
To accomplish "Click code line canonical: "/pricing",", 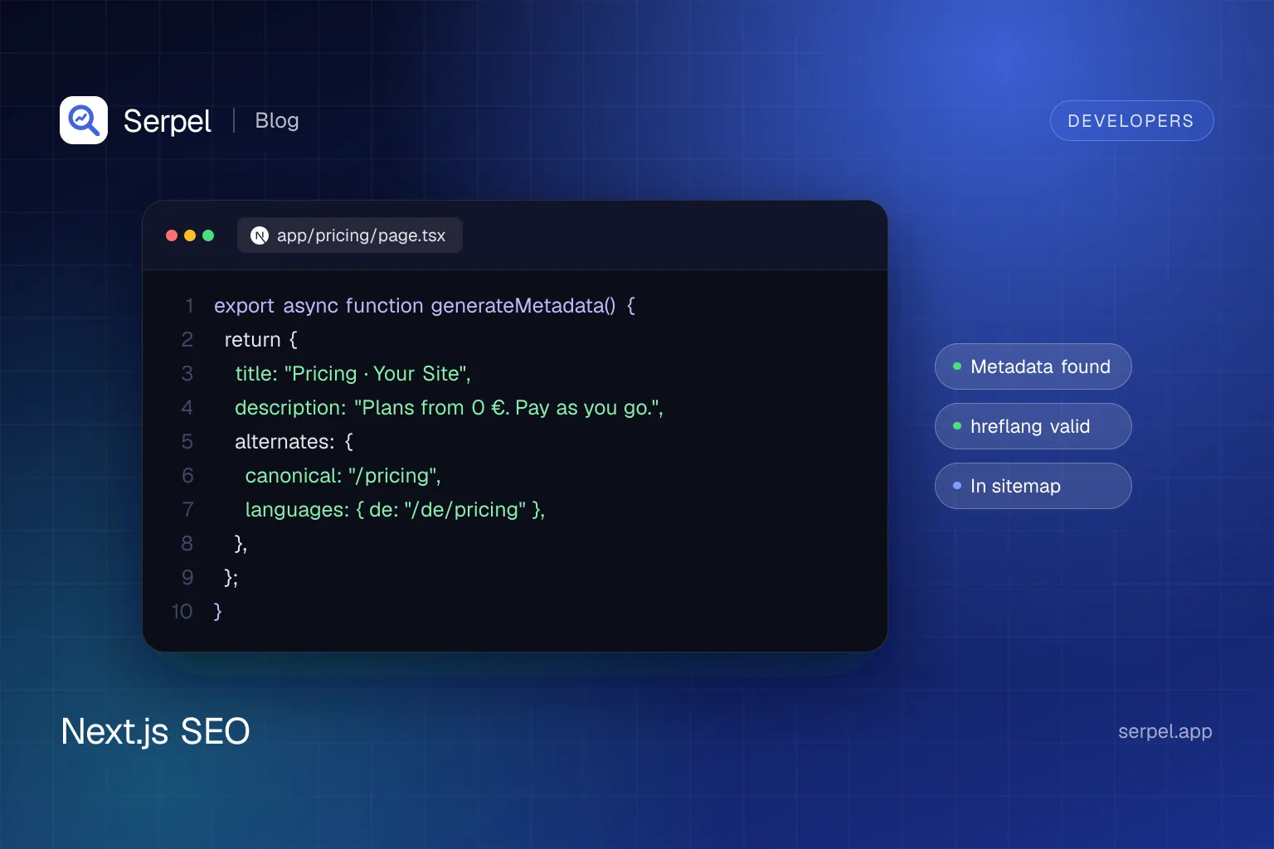I will [343, 476].
